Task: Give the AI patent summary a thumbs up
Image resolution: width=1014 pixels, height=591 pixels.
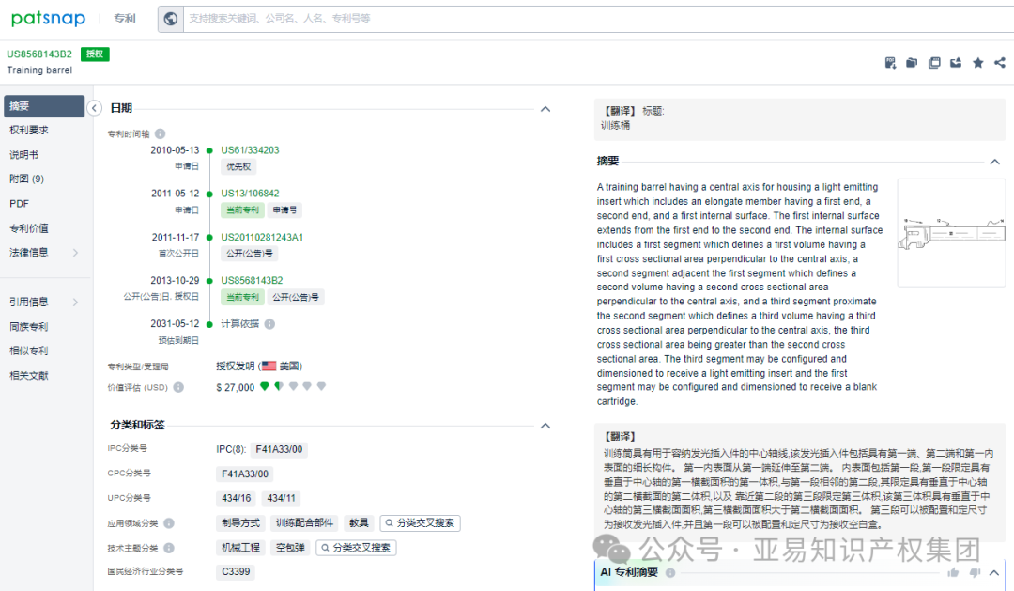Action: coord(953,572)
